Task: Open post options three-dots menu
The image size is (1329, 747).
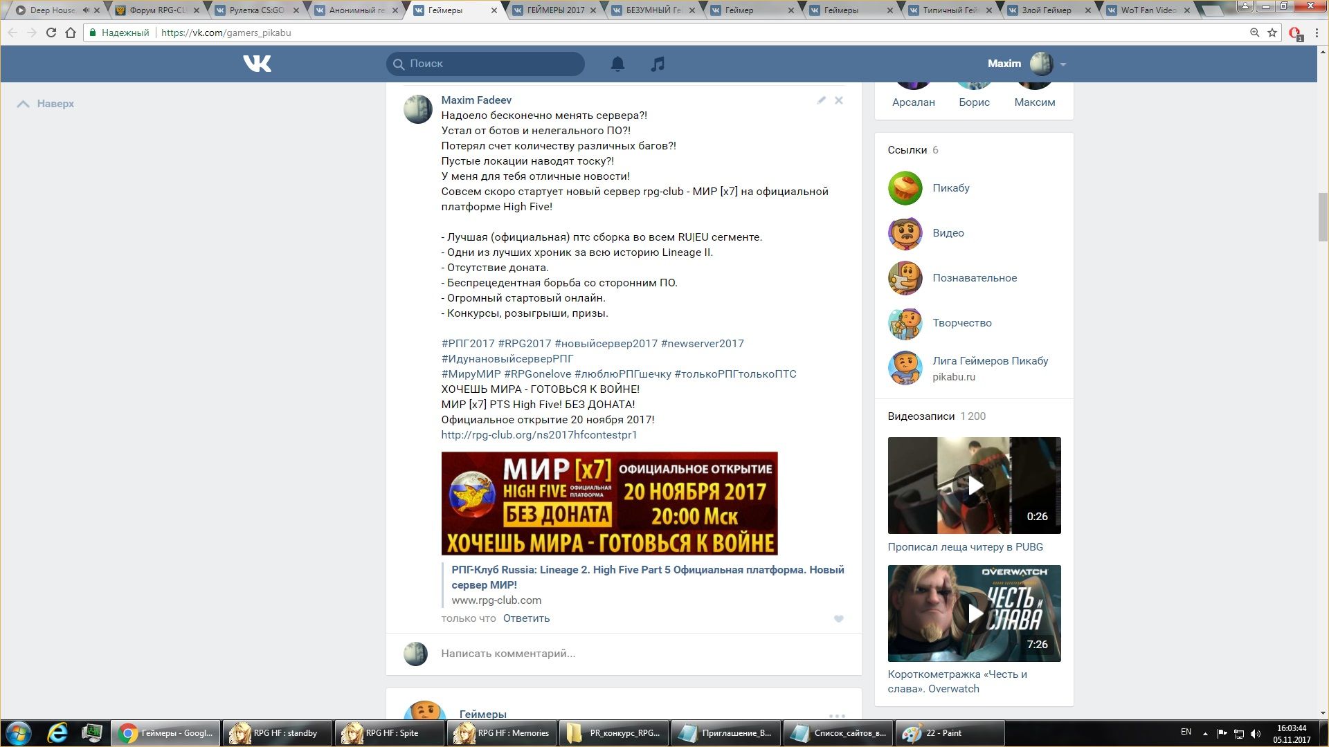Action: pos(837,715)
